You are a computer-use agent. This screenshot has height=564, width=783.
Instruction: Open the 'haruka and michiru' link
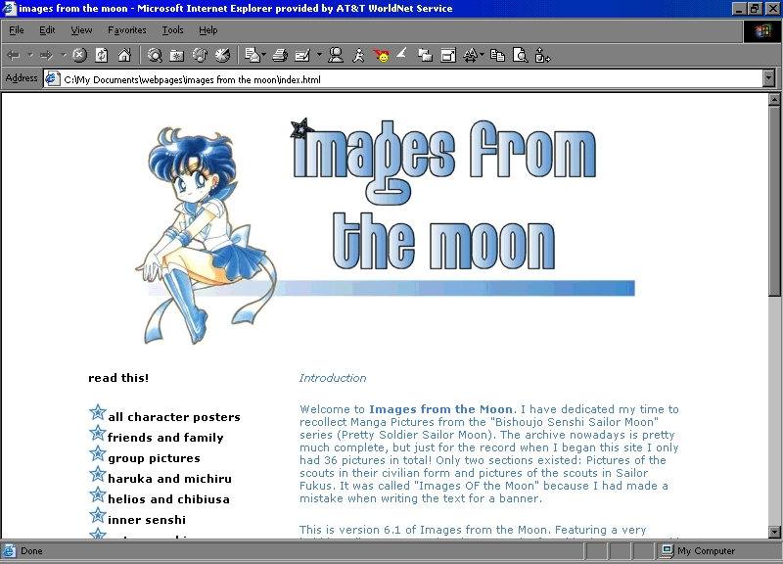point(169,479)
